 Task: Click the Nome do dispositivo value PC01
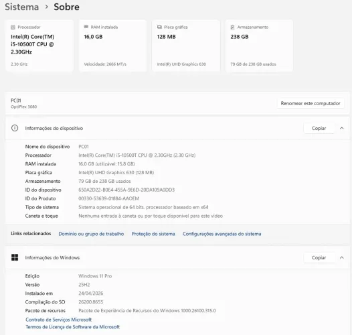click(x=84, y=147)
